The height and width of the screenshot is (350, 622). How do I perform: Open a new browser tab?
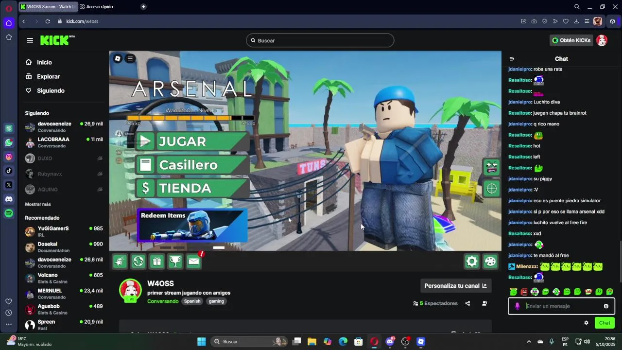[143, 7]
